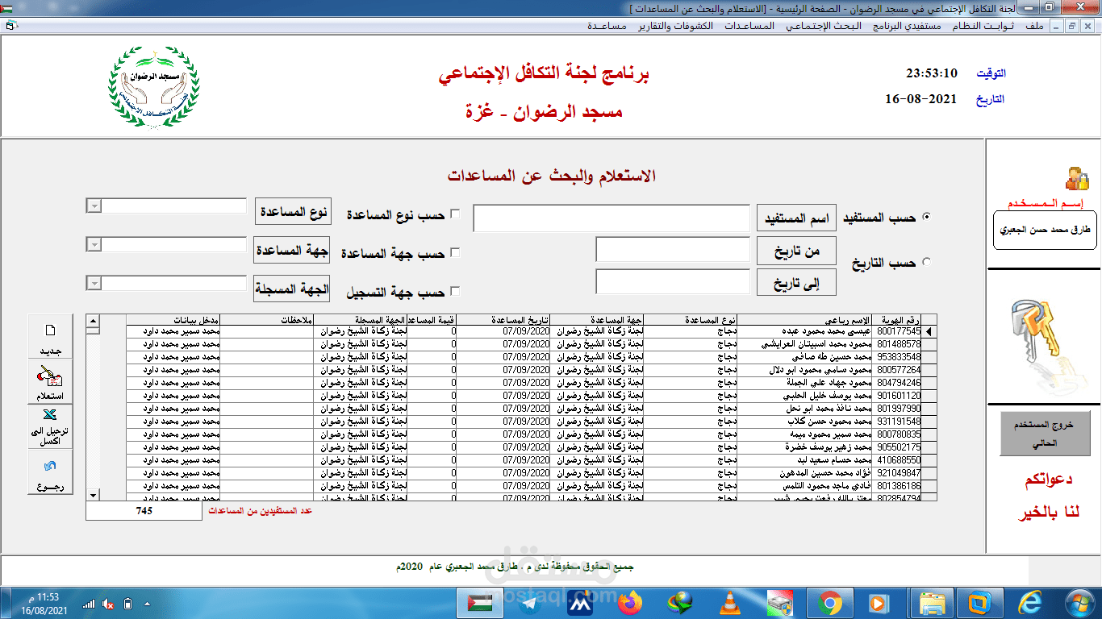Click the رجوع (Back) button

51,472
